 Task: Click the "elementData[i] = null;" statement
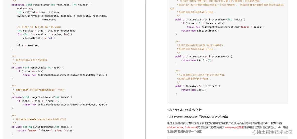(39, 38)
